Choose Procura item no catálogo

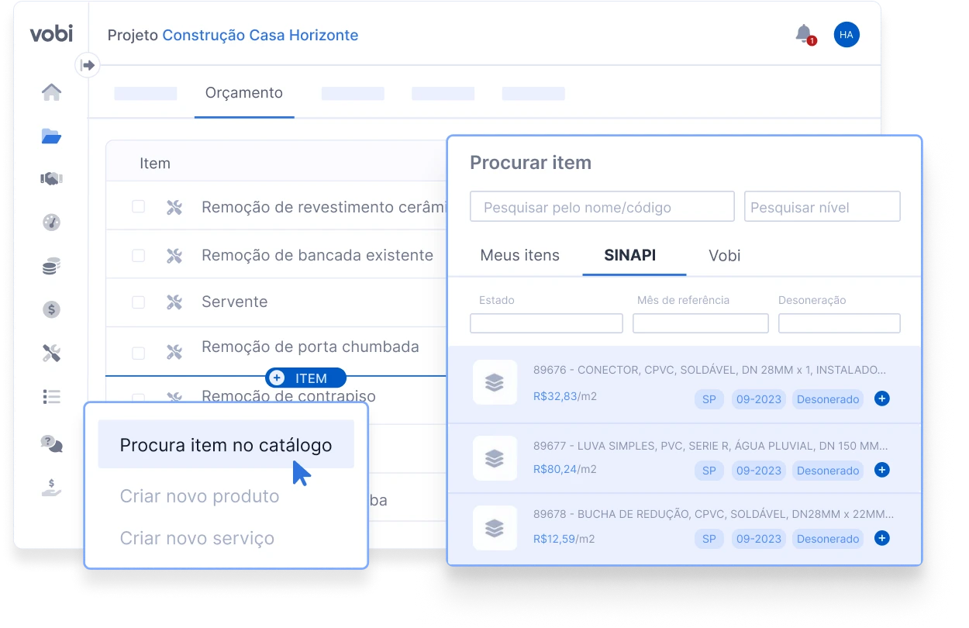click(226, 445)
